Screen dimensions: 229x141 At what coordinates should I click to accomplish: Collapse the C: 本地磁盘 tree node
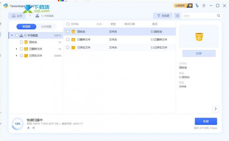pyautogui.click(x=12, y=35)
